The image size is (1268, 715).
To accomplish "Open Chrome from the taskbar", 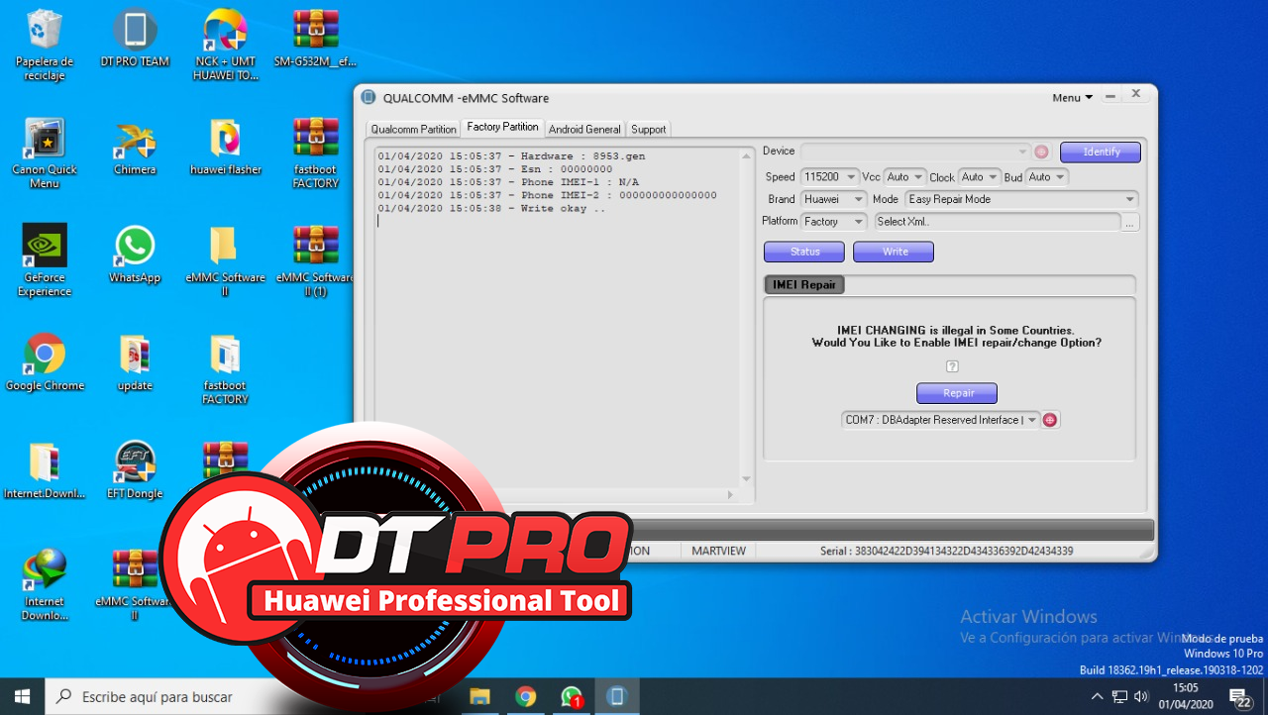I will pos(525,696).
